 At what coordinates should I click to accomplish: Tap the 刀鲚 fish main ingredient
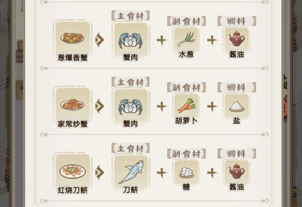131,172
